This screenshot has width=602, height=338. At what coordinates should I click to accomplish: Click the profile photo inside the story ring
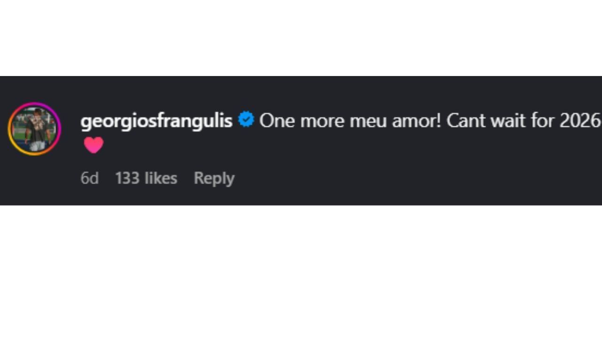coord(33,128)
